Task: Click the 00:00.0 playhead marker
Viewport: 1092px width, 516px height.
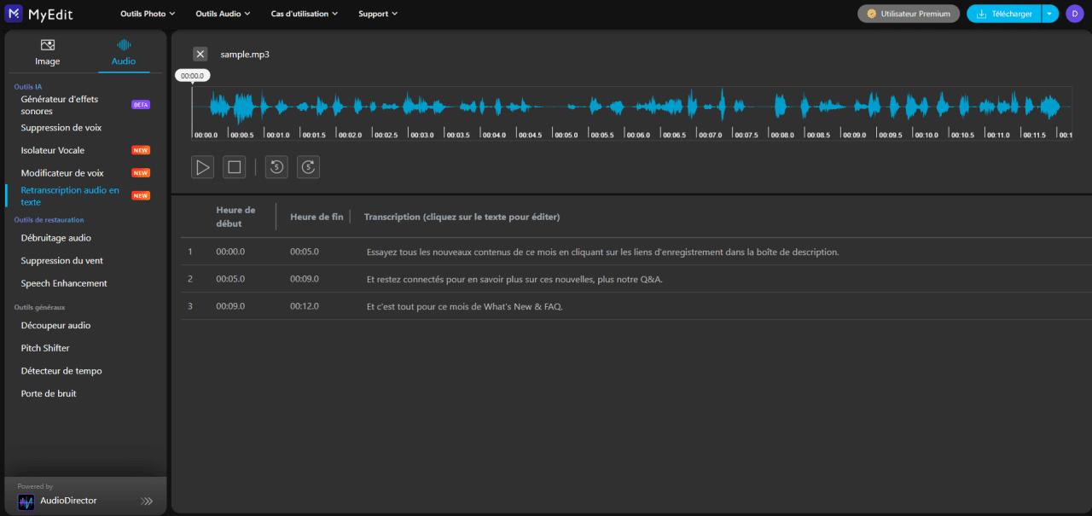Action: pyautogui.click(x=193, y=76)
